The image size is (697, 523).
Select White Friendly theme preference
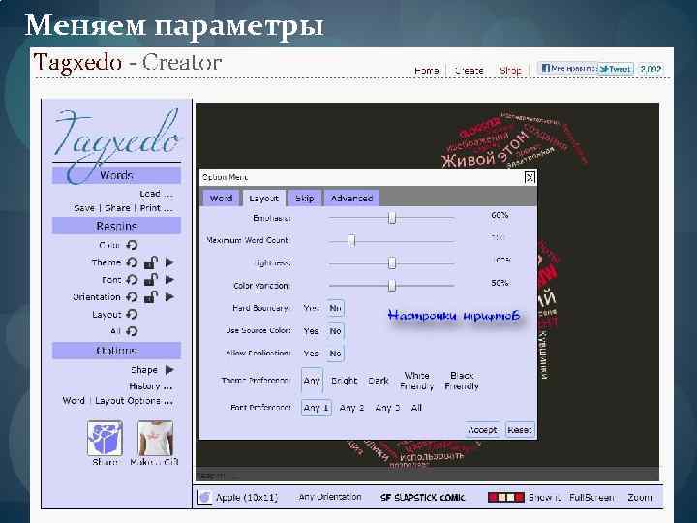416,381
